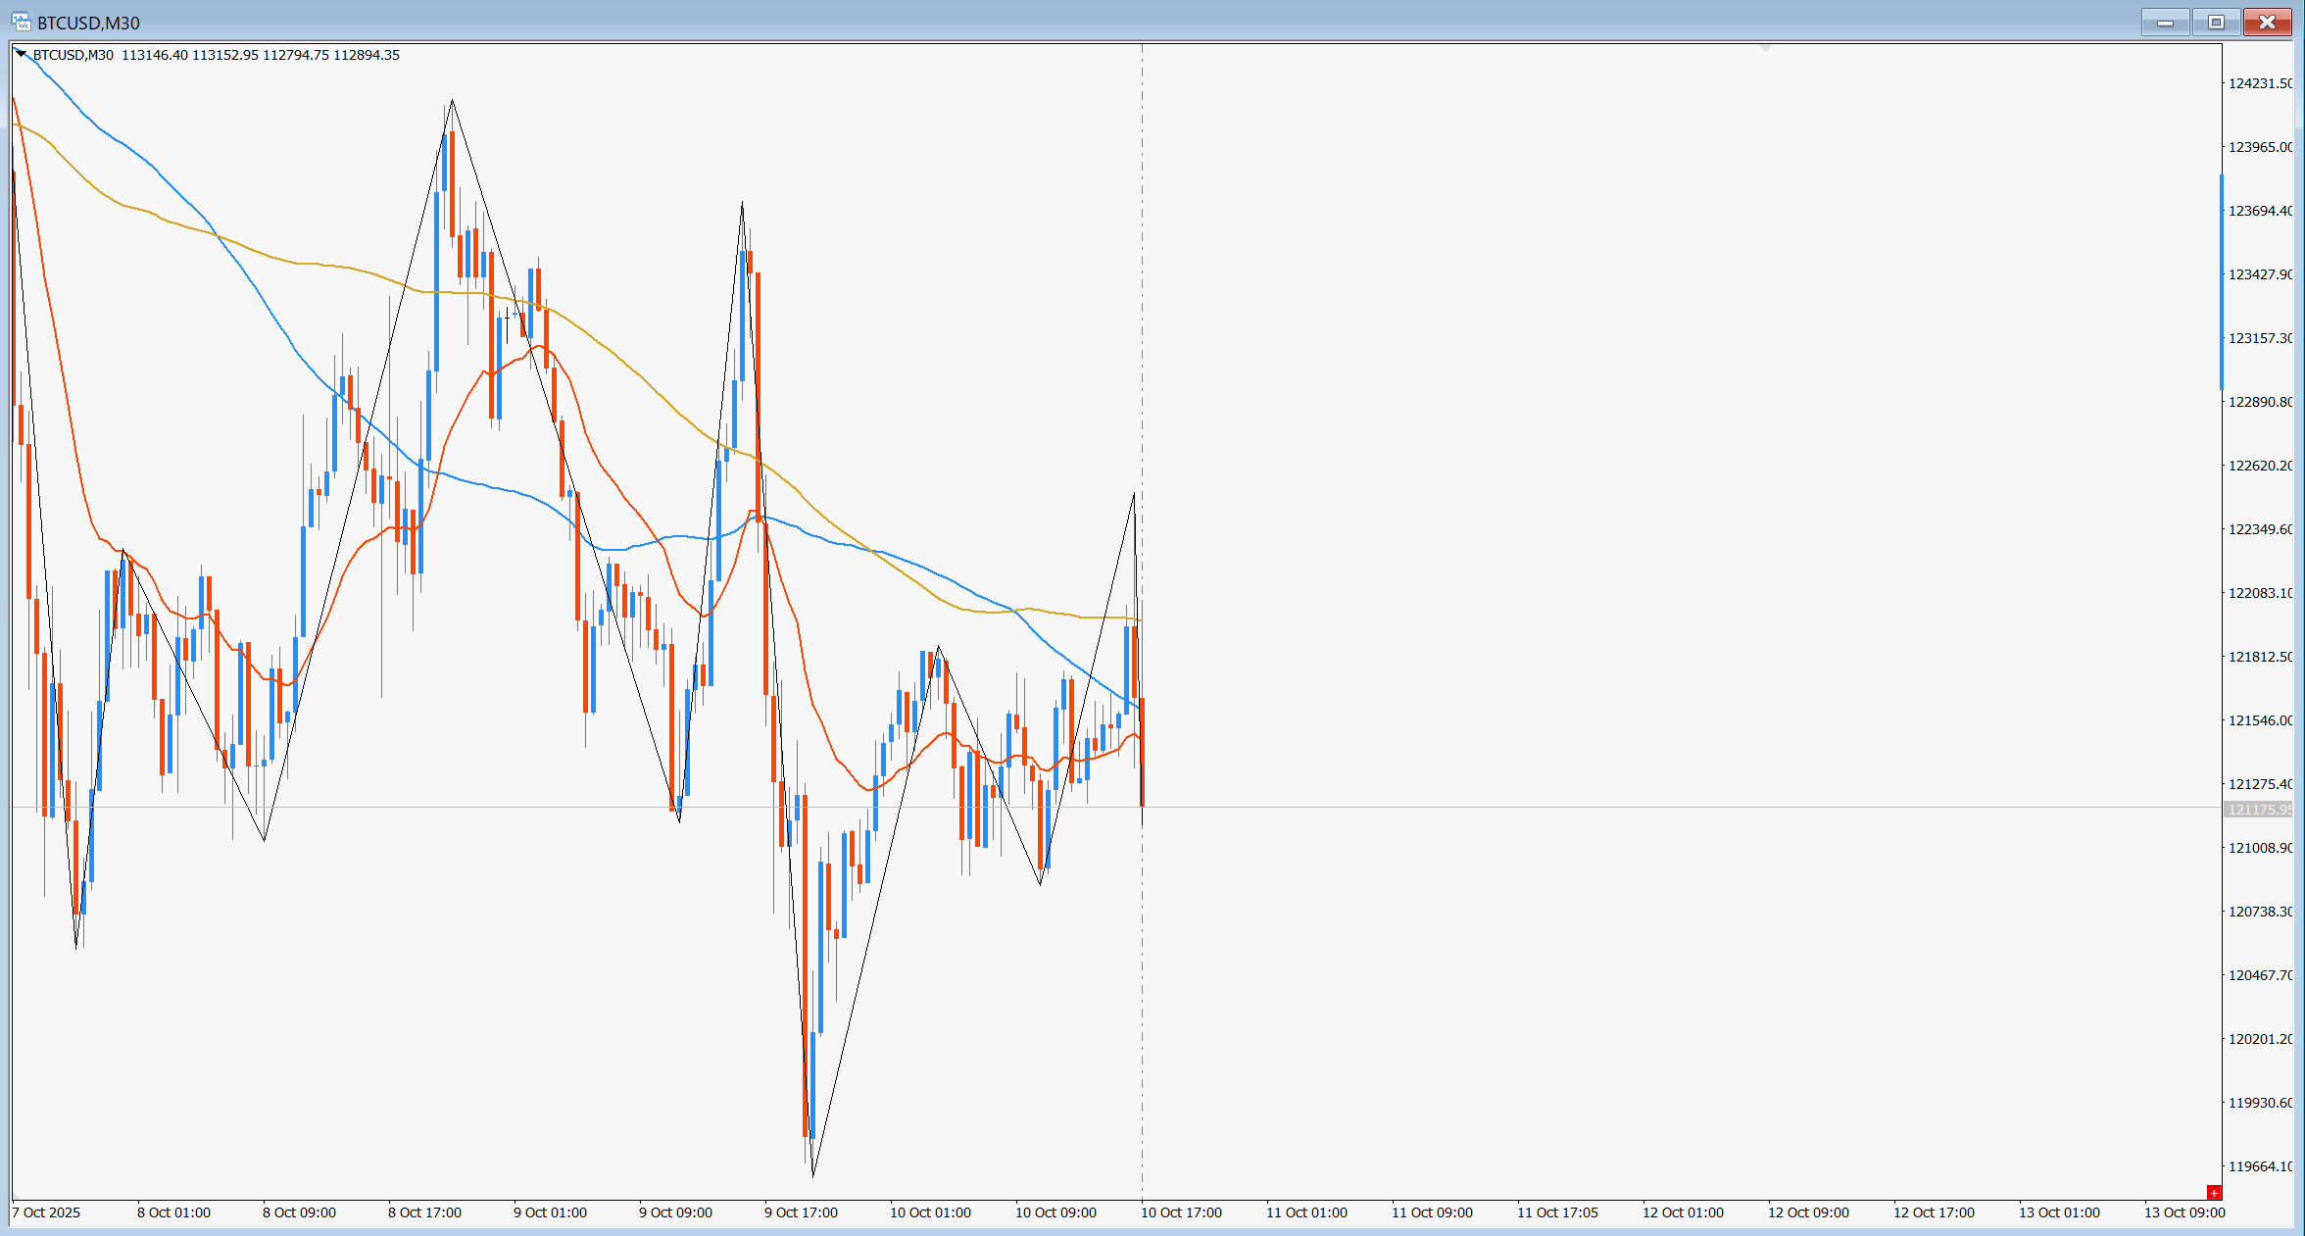
Task: Click the 120201.20 price scale label
Action: (x=2260, y=1039)
